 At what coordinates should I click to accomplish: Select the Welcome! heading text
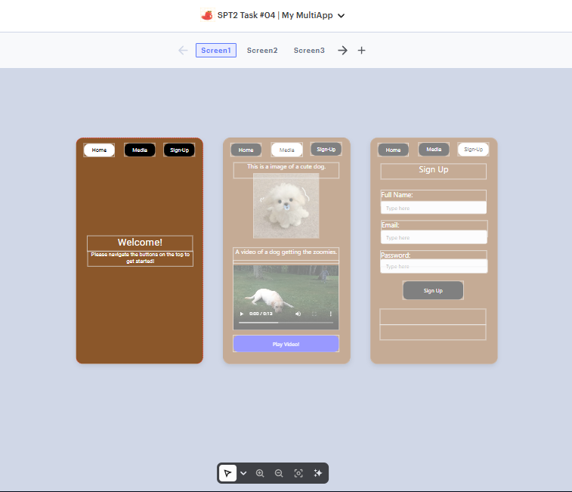(x=140, y=243)
